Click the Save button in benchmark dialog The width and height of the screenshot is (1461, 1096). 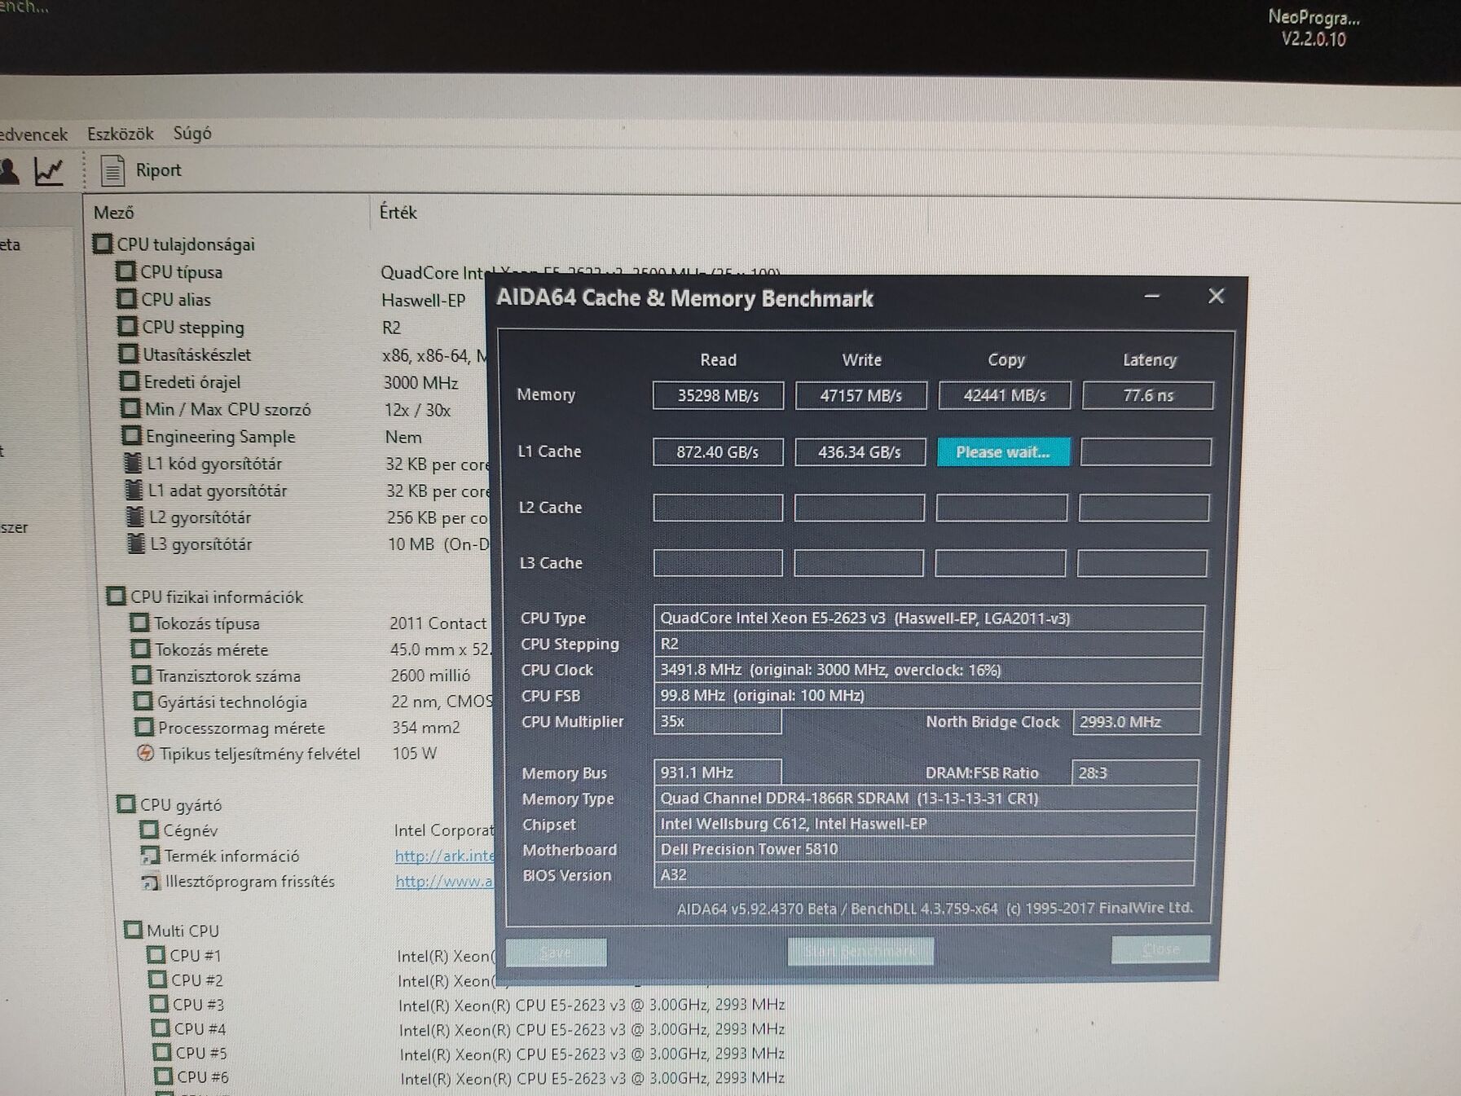556,953
